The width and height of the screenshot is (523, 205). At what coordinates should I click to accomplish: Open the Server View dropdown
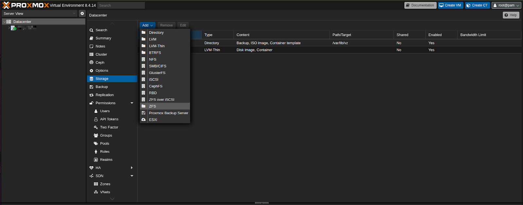pyautogui.click(x=40, y=13)
